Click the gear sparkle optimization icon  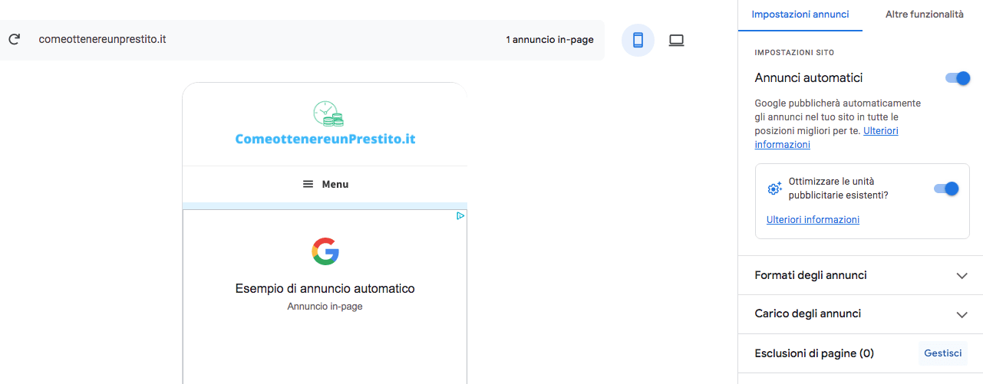pos(774,189)
